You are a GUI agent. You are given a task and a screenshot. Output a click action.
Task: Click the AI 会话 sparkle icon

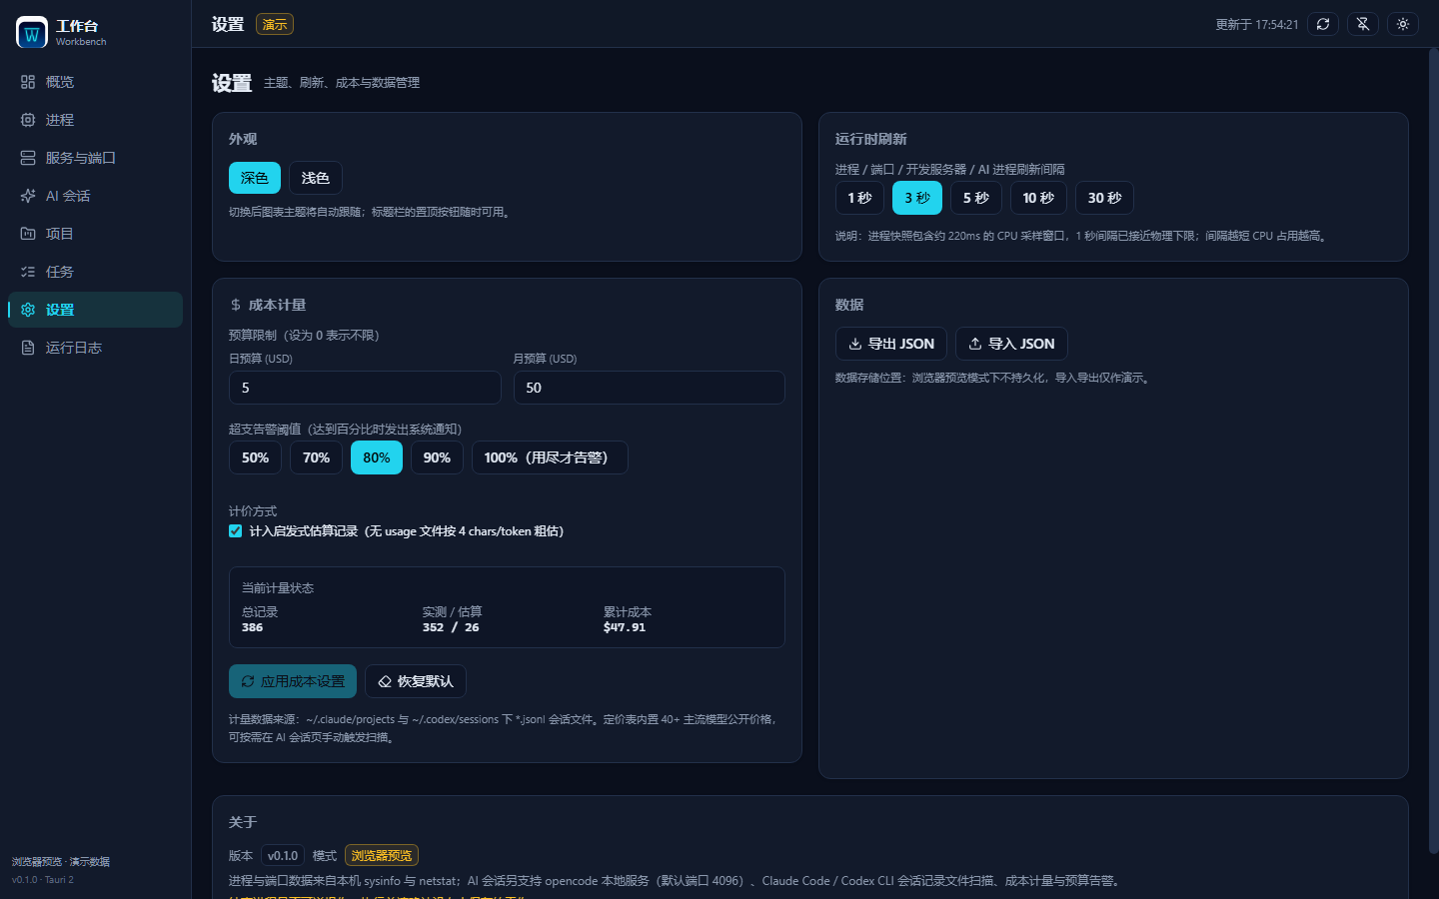[x=28, y=196]
